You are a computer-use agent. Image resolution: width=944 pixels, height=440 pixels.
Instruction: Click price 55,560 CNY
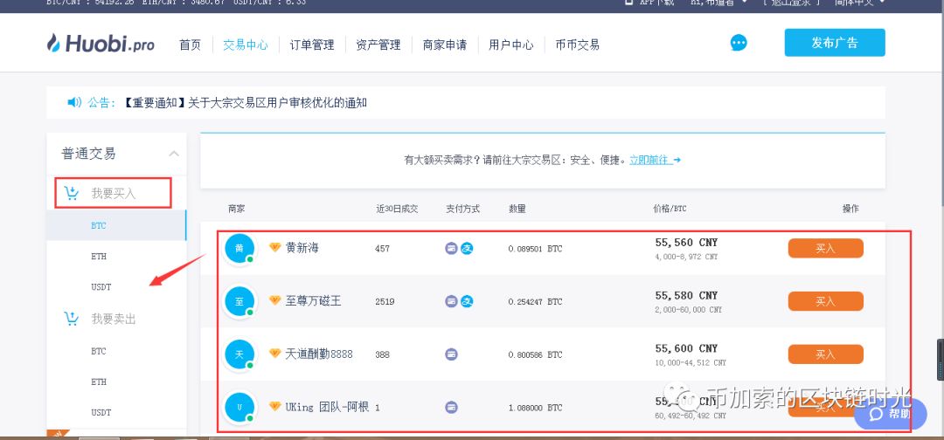(686, 243)
